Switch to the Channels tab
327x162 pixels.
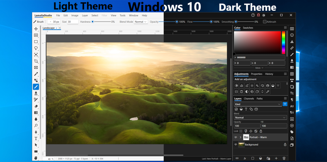pos(249,99)
